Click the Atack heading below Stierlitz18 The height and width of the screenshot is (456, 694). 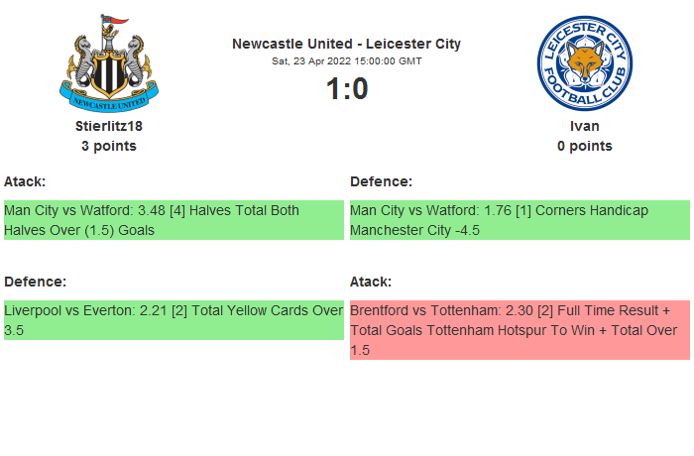point(25,181)
